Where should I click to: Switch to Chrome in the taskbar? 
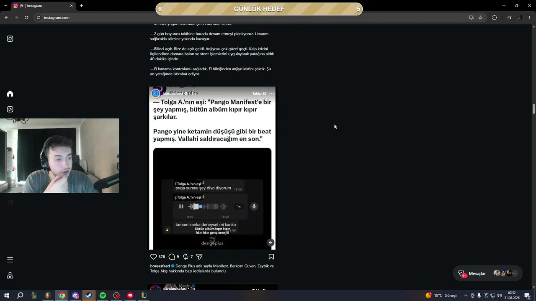click(x=62, y=296)
